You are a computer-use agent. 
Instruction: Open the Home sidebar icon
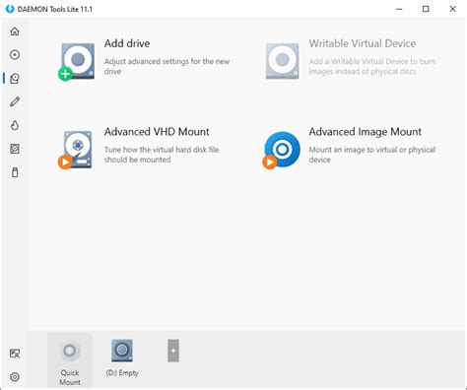tap(15, 32)
